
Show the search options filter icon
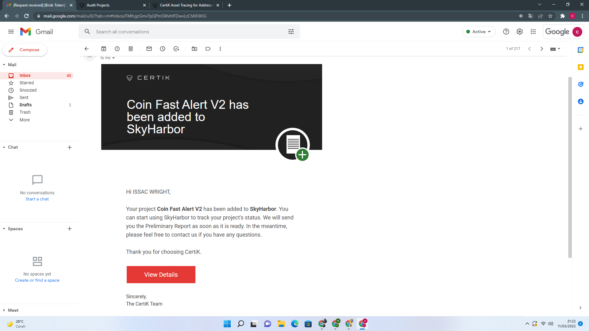tap(291, 32)
